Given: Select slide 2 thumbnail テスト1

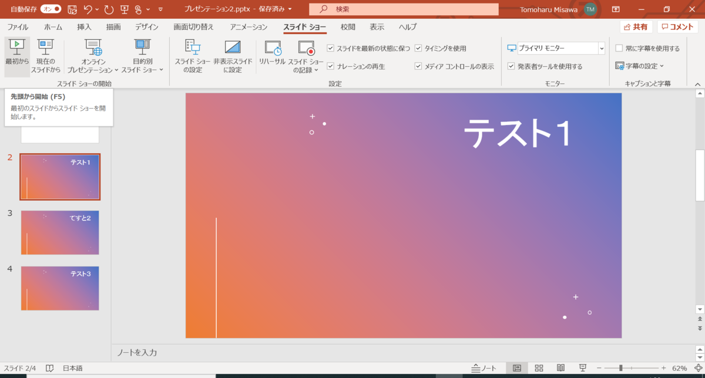Looking at the screenshot, I should (60, 177).
